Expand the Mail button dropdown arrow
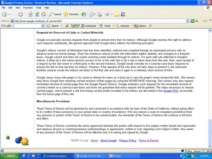 (95, 14)
